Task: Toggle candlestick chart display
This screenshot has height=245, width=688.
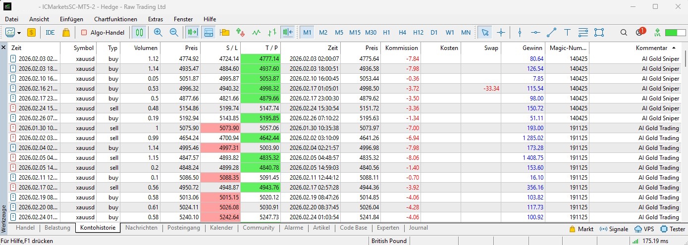Action: pos(139,32)
